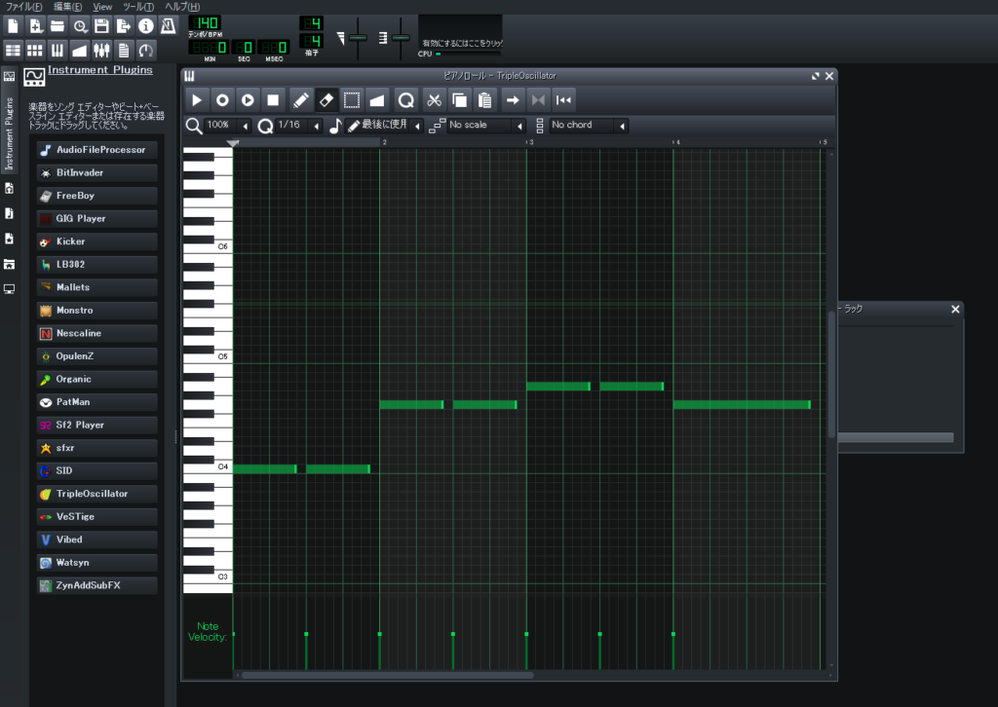Click the save project floppy icon
Screen dimensions: 998x707
pos(101,25)
